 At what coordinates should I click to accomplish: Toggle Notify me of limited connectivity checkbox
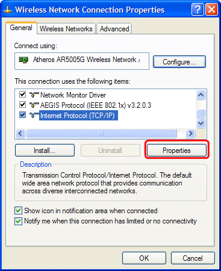19,221
